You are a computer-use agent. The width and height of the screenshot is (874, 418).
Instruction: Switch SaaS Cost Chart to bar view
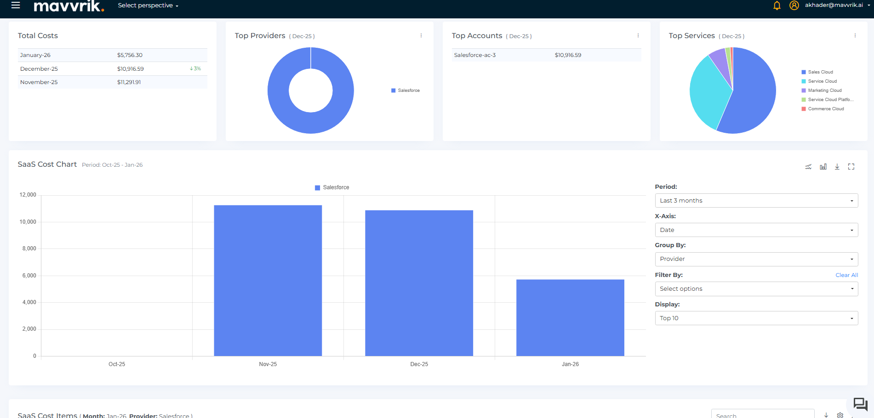tap(823, 167)
